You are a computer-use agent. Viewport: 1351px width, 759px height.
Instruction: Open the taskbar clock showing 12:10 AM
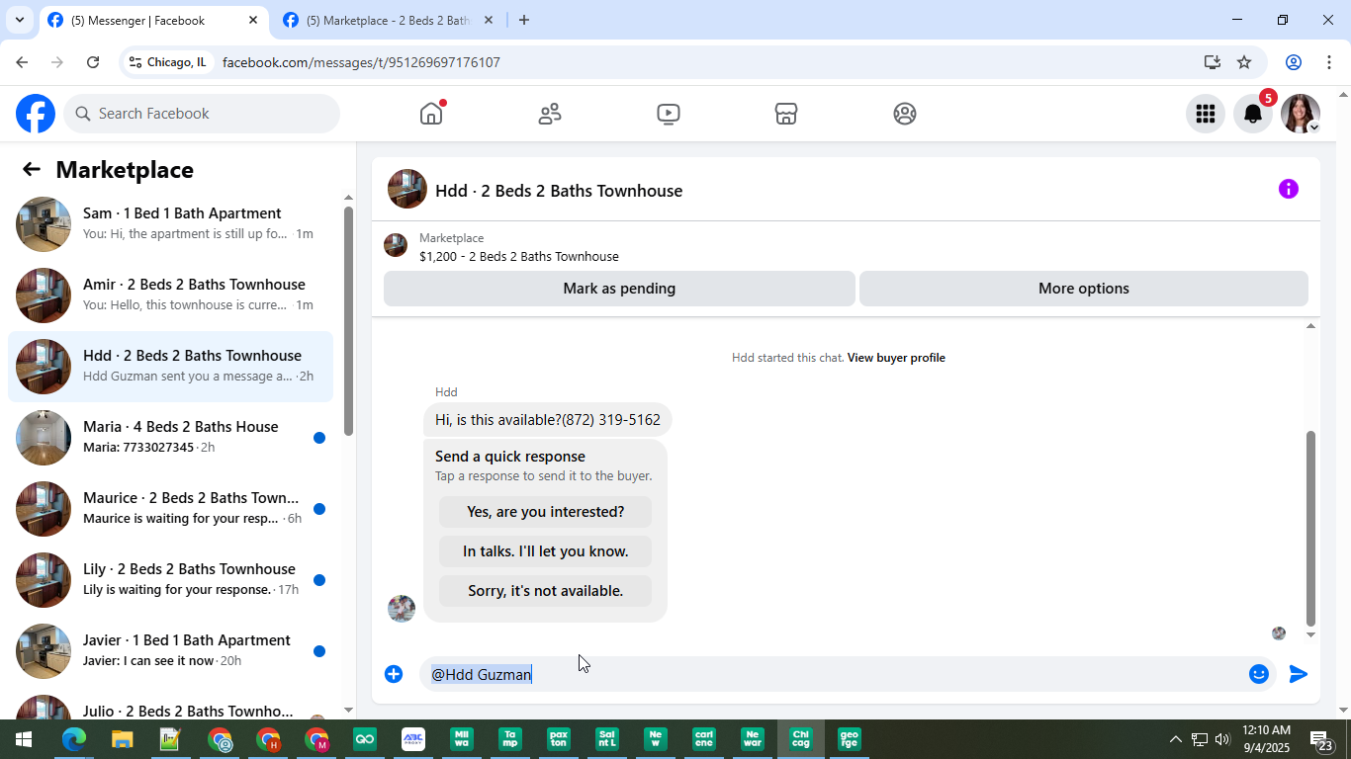(x=1265, y=739)
